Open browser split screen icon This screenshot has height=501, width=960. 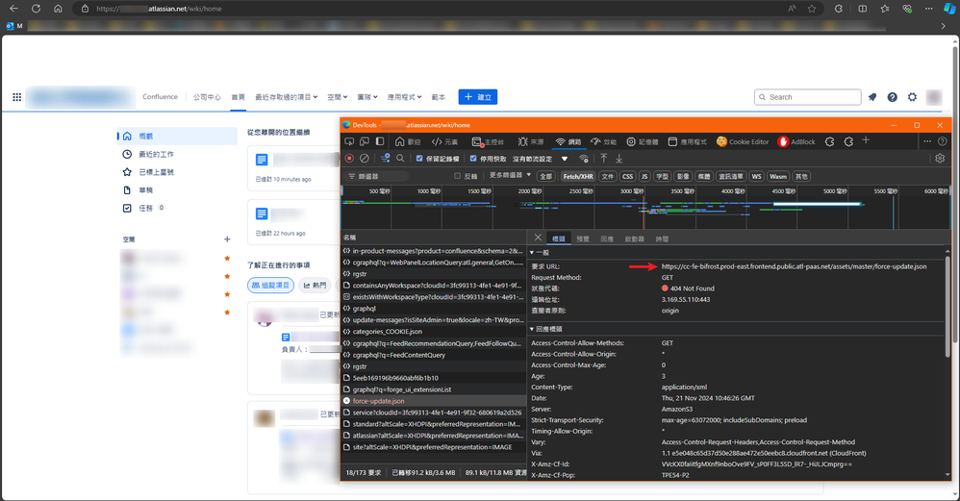(863, 9)
